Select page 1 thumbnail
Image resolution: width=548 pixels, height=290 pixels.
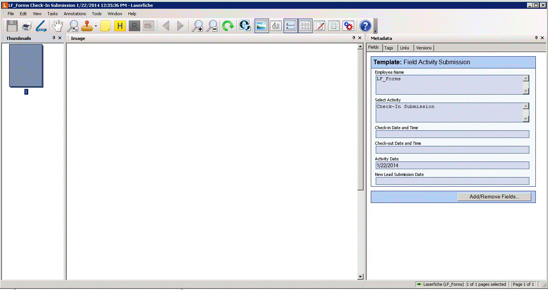26,65
